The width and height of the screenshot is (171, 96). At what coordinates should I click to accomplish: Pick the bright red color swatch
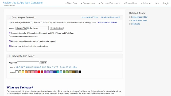39,72
